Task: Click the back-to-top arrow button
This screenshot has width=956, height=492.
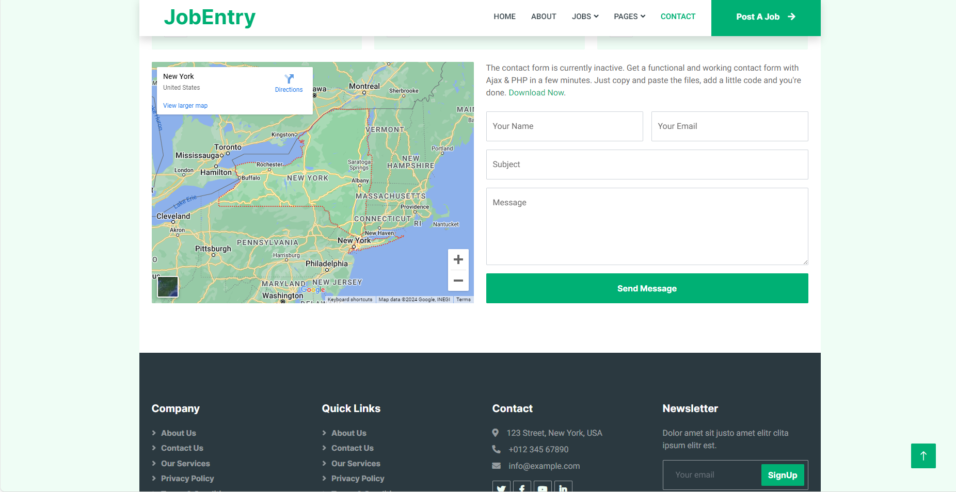Action: (x=923, y=456)
